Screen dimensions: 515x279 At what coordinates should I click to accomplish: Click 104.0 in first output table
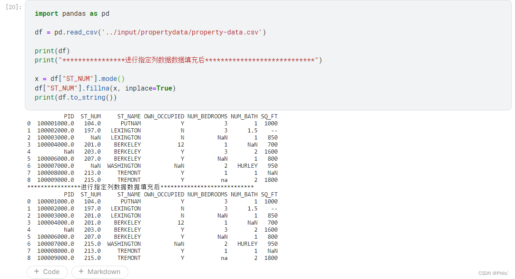click(x=92, y=123)
